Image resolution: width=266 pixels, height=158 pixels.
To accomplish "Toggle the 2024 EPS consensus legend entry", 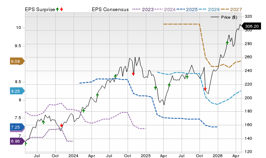I will pyautogui.click(x=165, y=10).
